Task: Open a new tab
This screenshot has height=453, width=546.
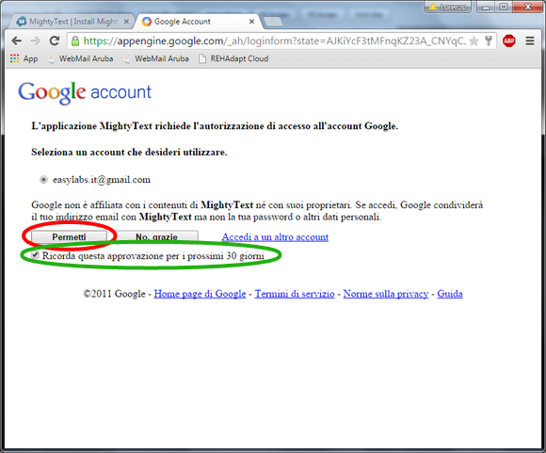Action: (x=273, y=22)
